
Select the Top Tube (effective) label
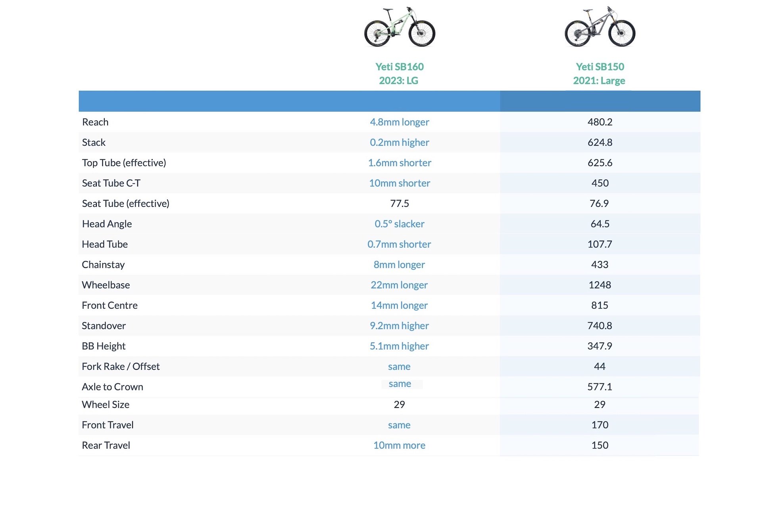(x=124, y=163)
